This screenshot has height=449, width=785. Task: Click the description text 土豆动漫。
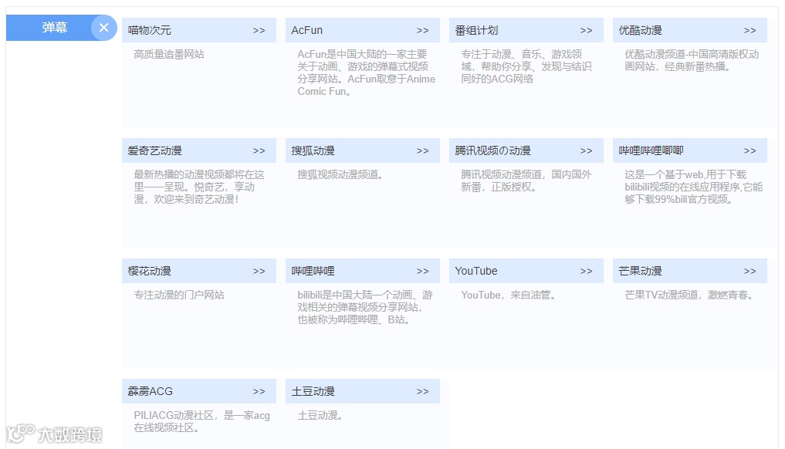320,416
